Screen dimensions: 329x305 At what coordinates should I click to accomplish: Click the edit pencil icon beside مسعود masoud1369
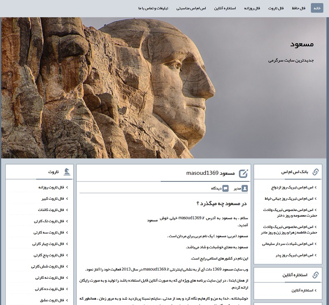(244, 174)
